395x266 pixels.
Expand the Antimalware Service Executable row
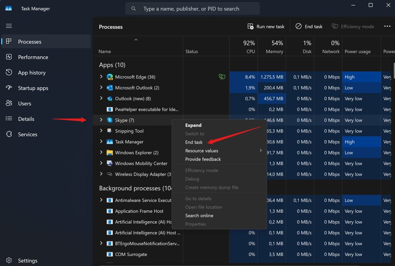tap(101, 200)
